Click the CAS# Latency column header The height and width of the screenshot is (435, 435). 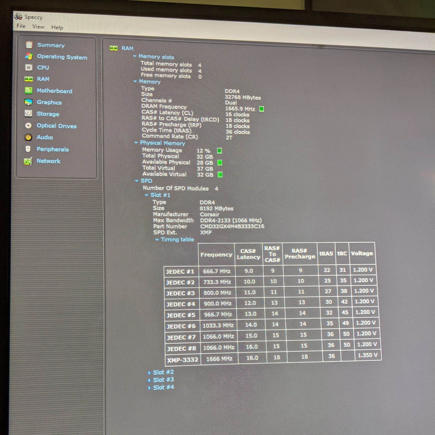tap(248, 254)
